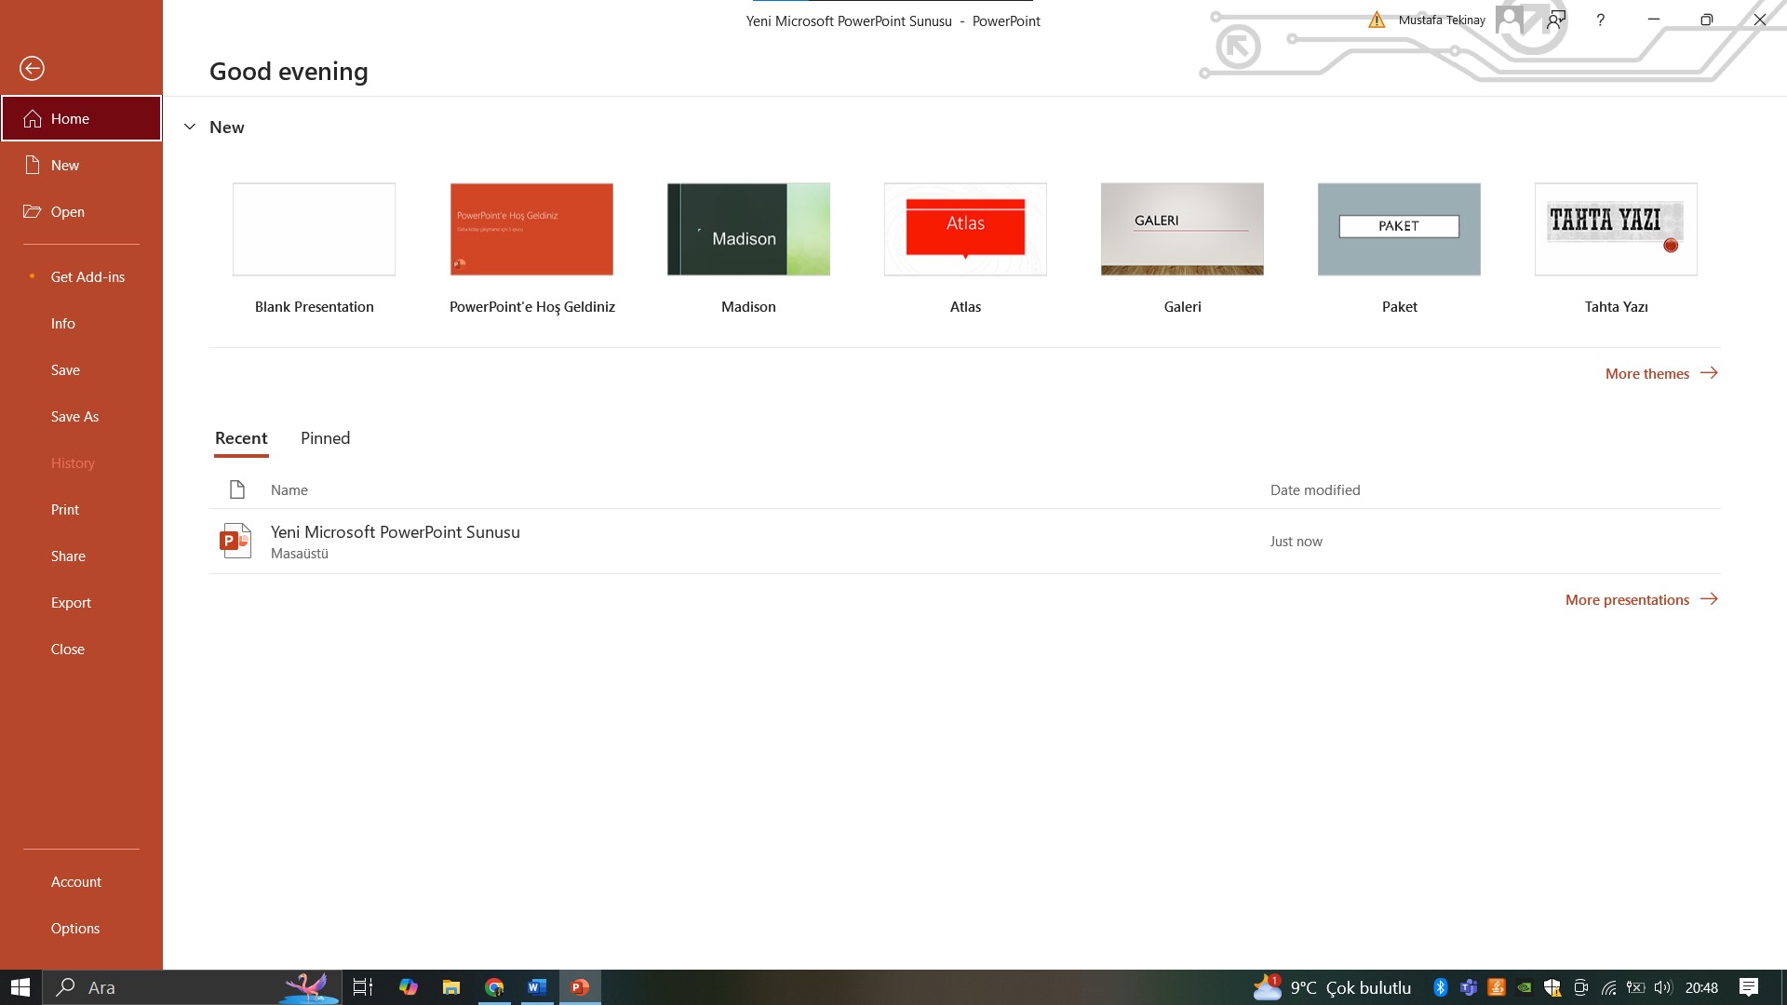Screen dimensions: 1787x1005
Task: Click the Bluetooth tray icon
Action: [1441, 987]
